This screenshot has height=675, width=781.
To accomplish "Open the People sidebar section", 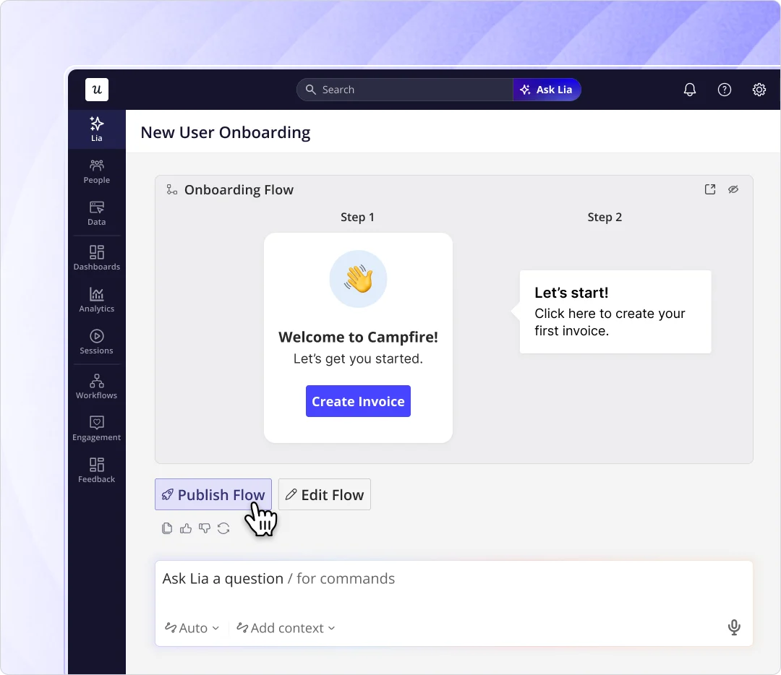I will point(97,172).
